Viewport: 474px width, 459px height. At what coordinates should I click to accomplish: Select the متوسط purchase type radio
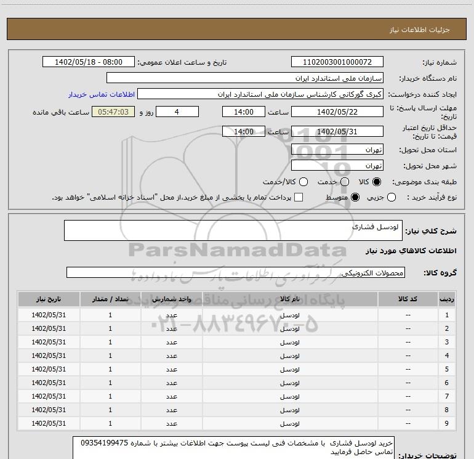point(355,197)
